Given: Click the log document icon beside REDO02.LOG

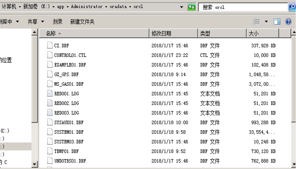Looking at the screenshot, I should click(x=49, y=103).
